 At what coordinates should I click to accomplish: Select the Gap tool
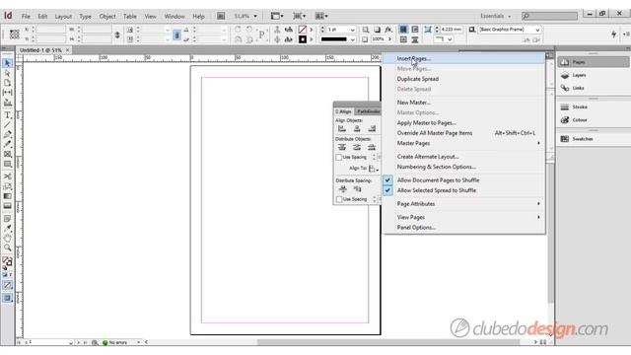[x=7, y=93]
